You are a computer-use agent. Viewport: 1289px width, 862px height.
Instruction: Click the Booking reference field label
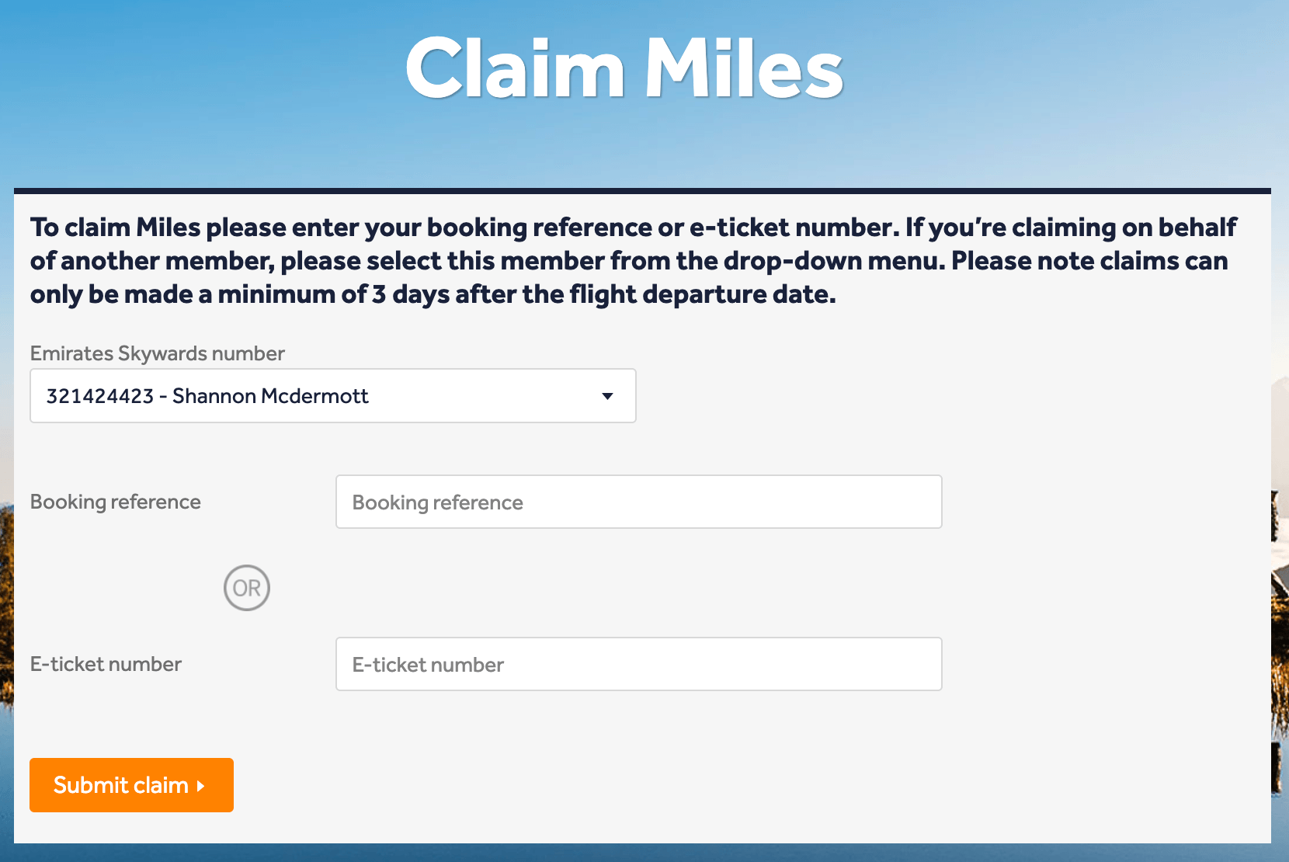click(115, 502)
